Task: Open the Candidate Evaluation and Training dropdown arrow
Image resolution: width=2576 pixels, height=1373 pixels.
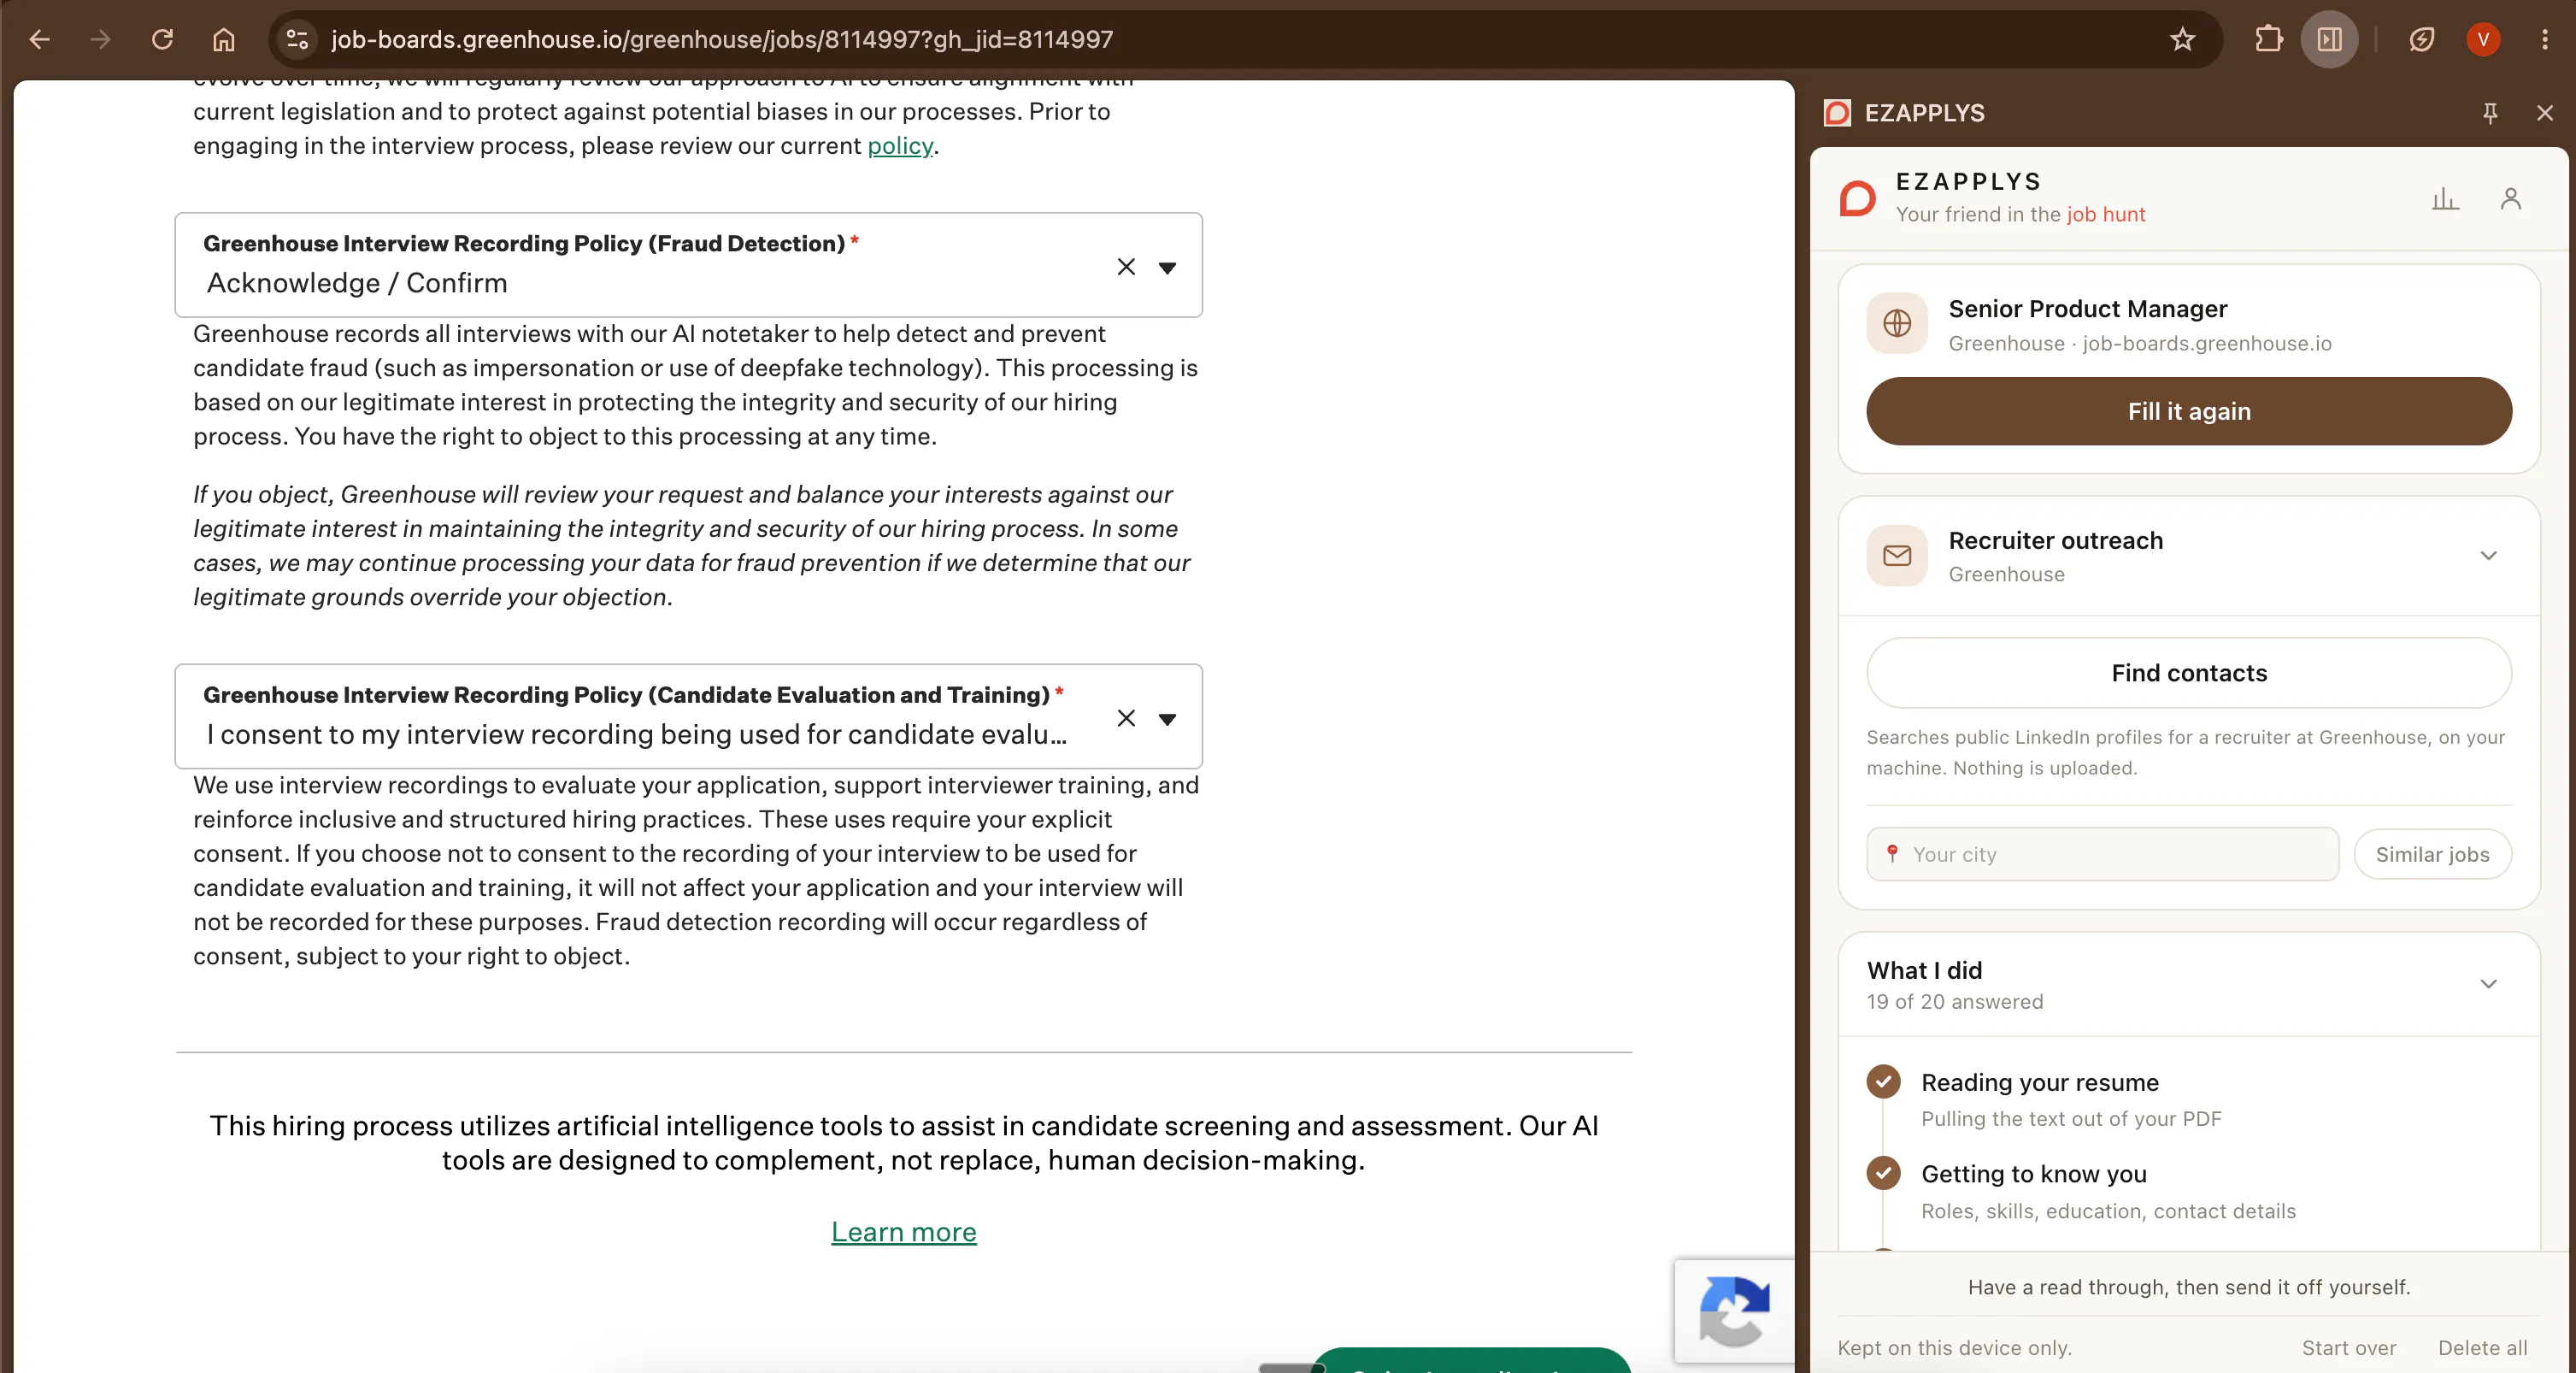Action: tap(1167, 720)
